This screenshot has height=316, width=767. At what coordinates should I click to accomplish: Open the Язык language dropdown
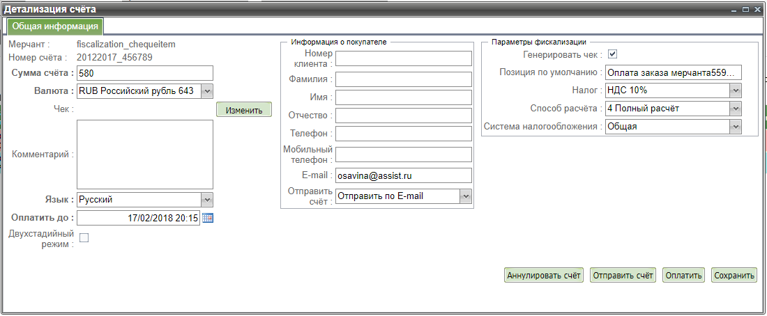[206, 199]
